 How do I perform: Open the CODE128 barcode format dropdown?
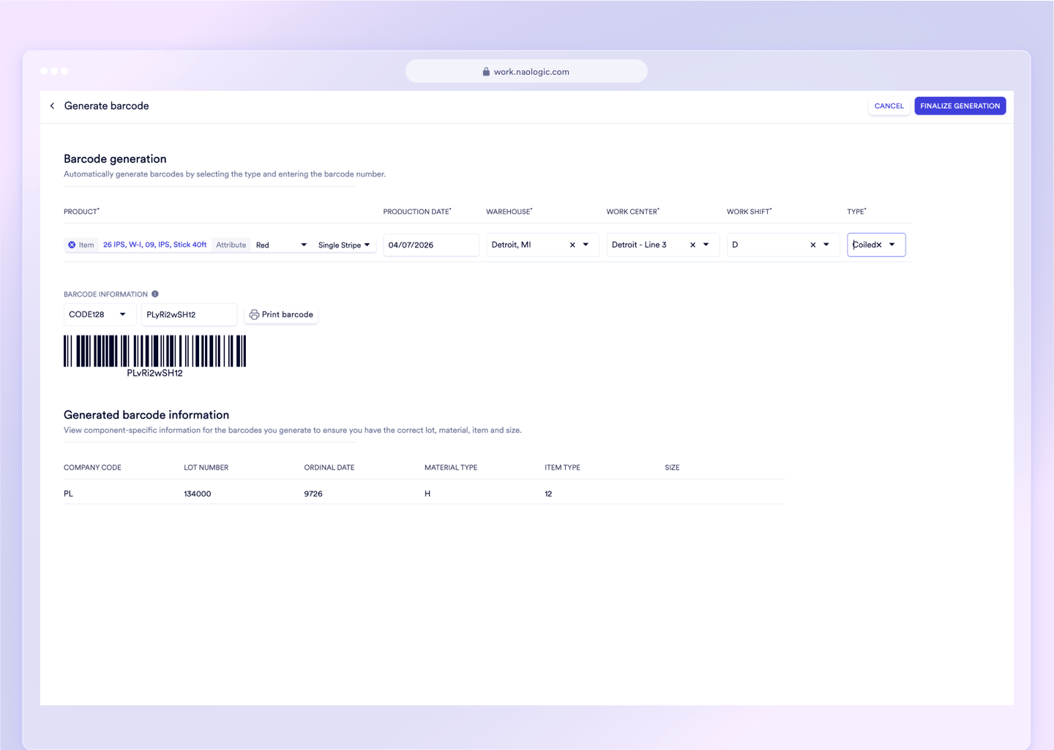tap(122, 314)
